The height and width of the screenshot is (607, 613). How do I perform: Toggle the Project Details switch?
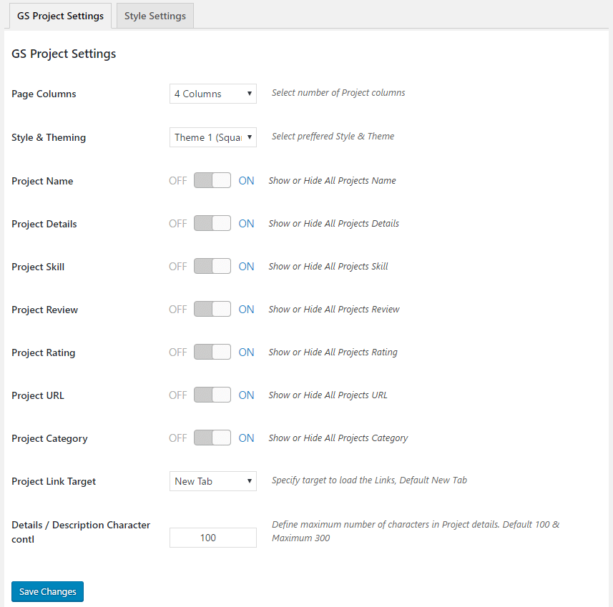click(212, 223)
